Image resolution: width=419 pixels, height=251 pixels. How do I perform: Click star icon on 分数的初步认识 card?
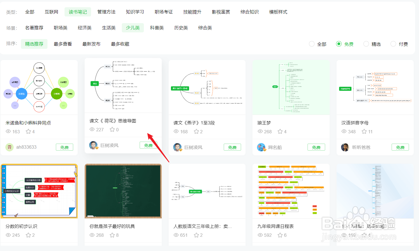click(x=28, y=235)
